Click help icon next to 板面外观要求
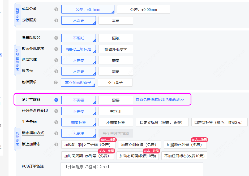The image size is (249, 176). [56, 49]
